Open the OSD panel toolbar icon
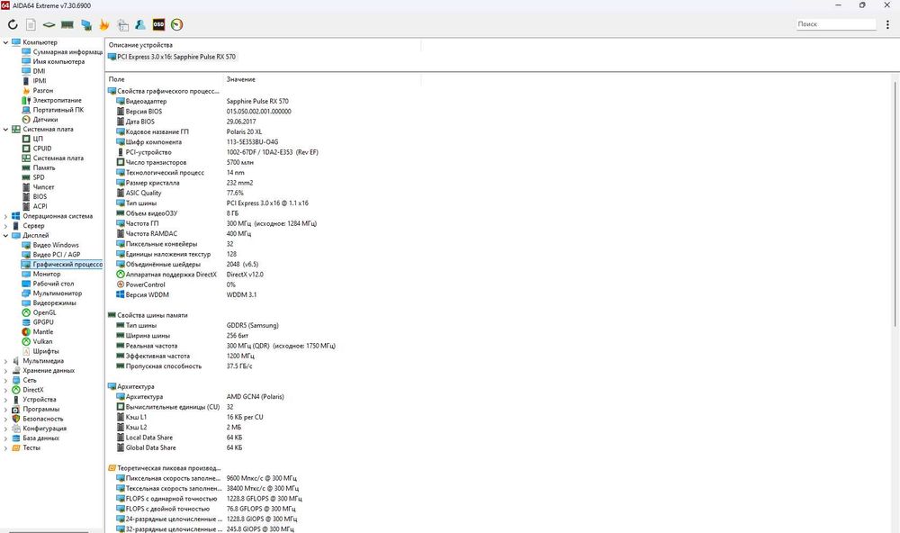 click(x=158, y=24)
